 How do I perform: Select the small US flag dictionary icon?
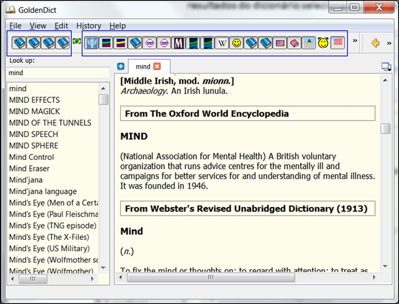(x=280, y=43)
